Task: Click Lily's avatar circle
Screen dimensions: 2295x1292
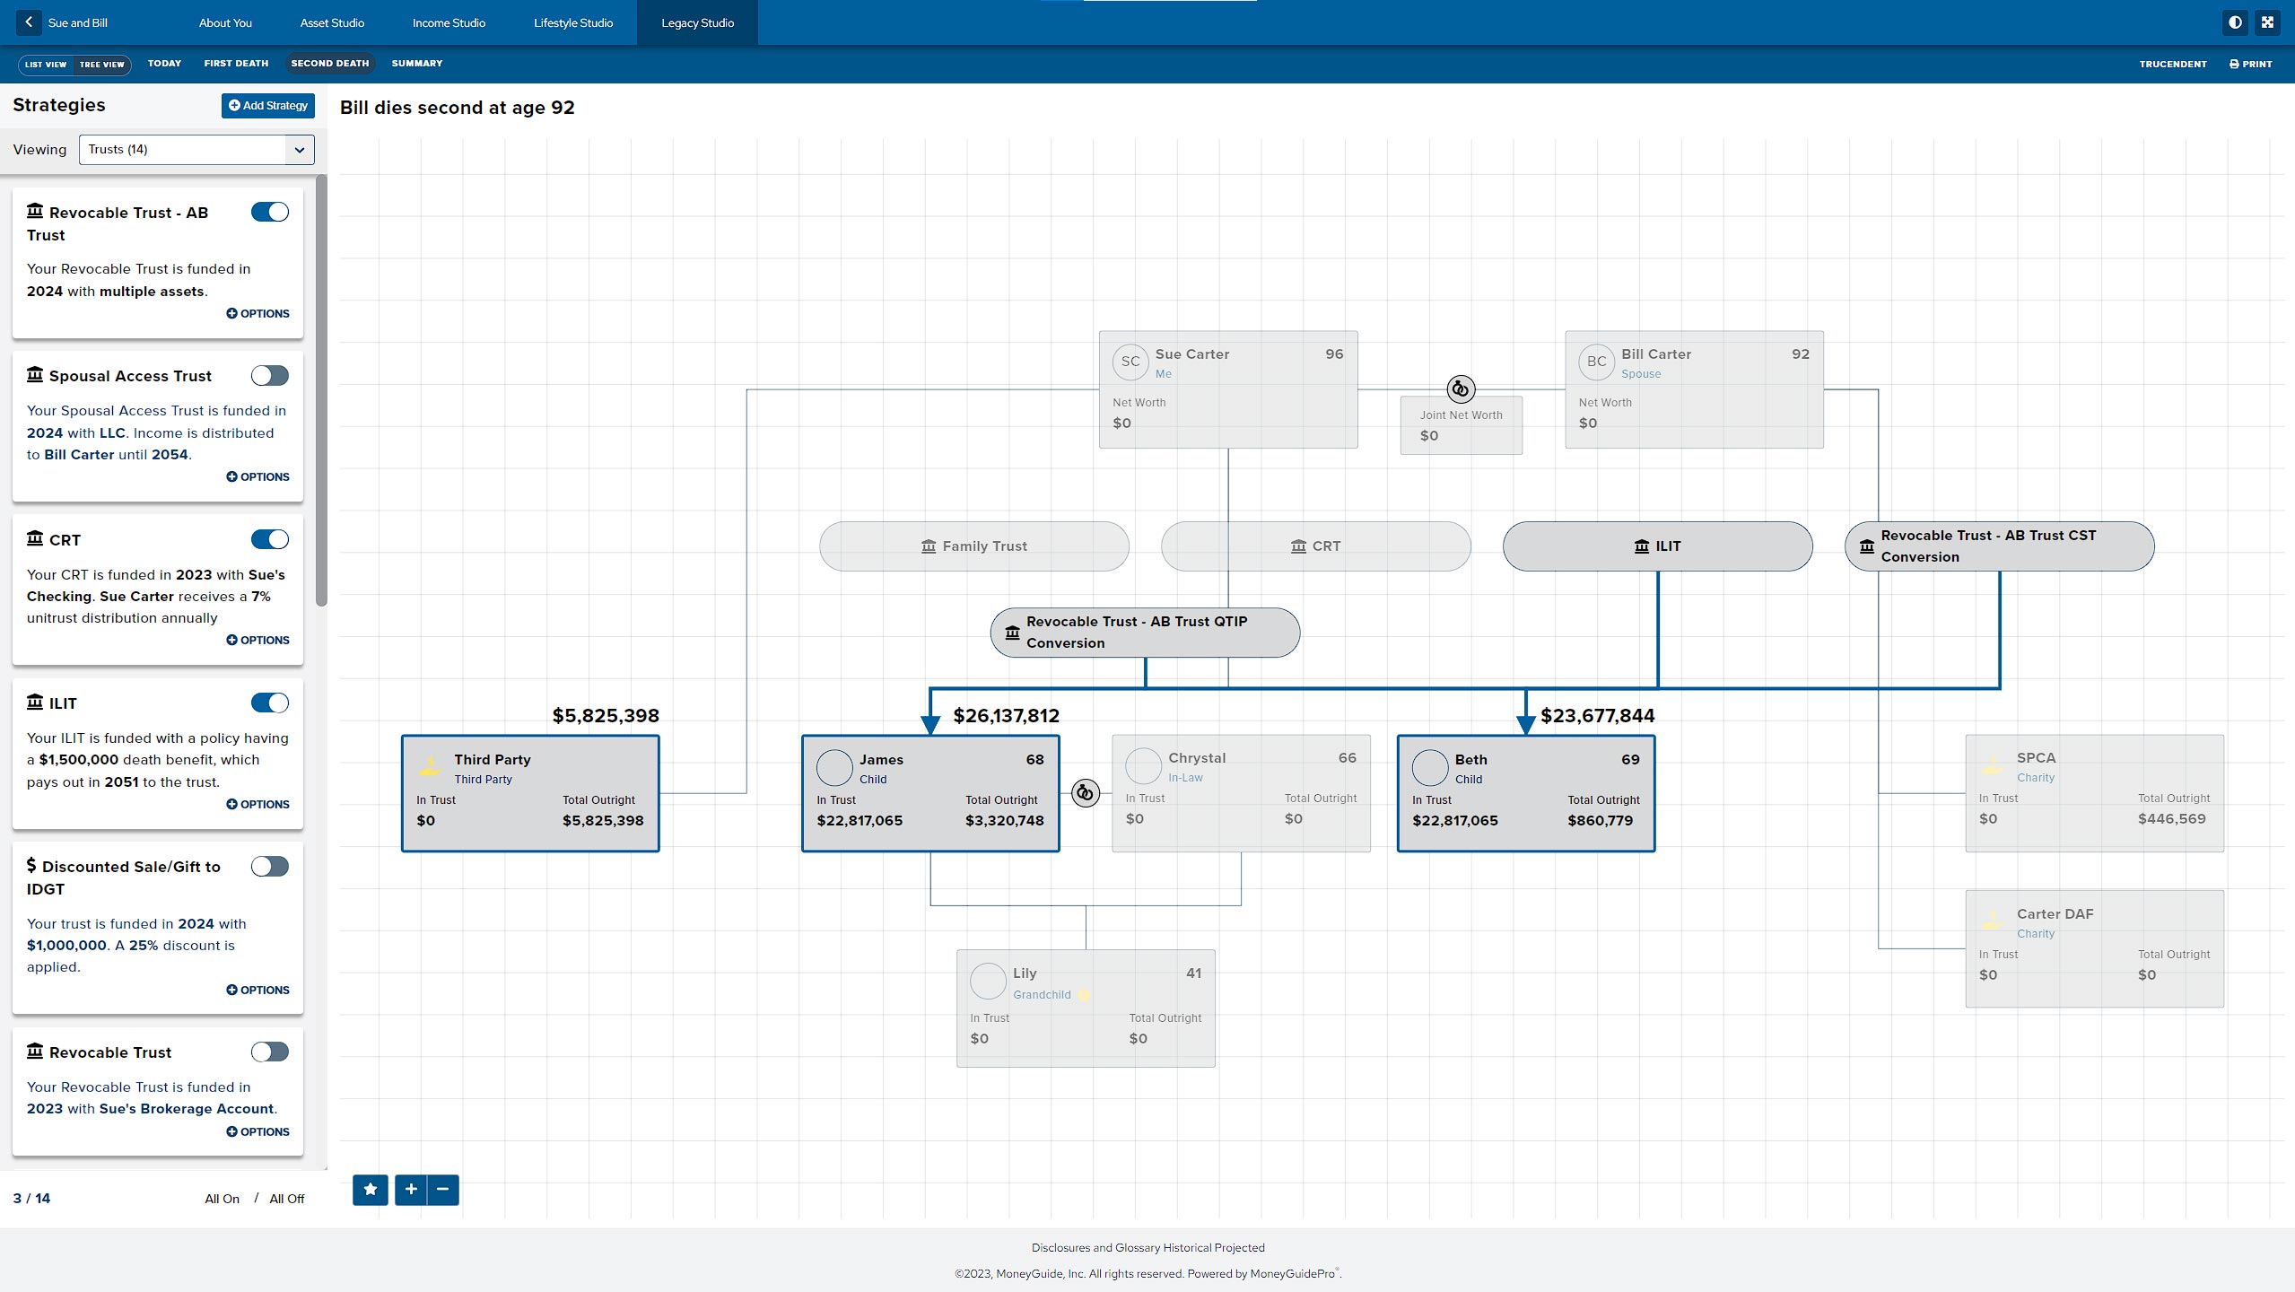Action: click(x=988, y=982)
